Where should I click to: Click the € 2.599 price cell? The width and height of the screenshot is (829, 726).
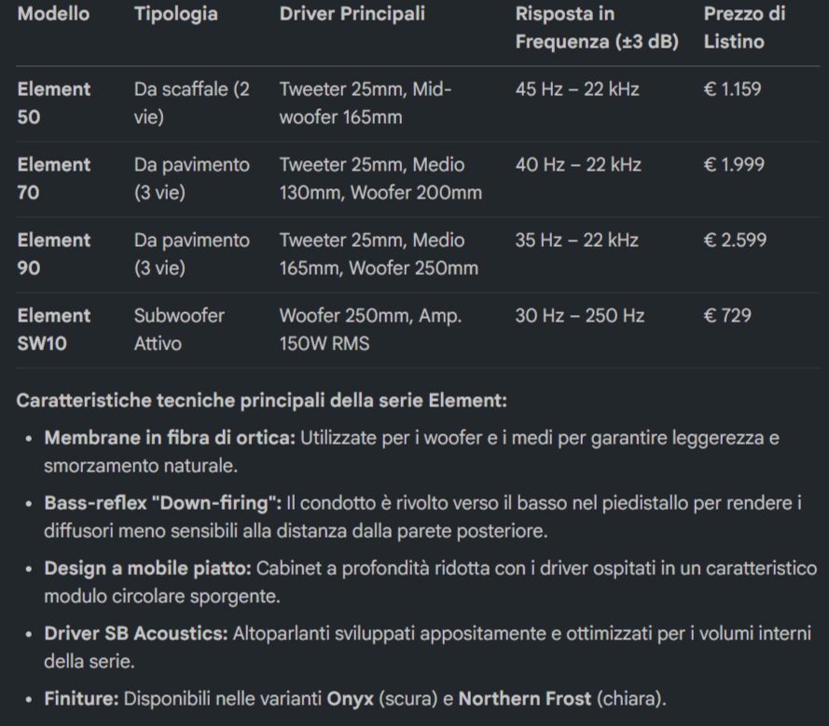[735, 240]
